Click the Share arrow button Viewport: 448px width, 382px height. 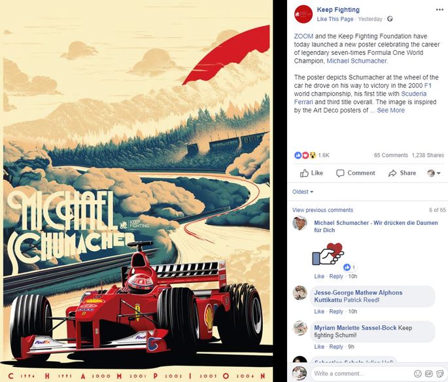pos(402,173)
